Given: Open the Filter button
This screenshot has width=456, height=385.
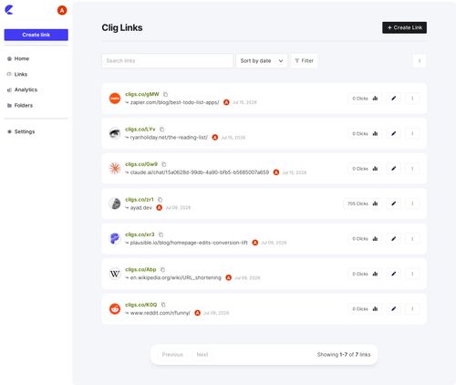Looking at the screenshot, I should click(x=305, y=61).
